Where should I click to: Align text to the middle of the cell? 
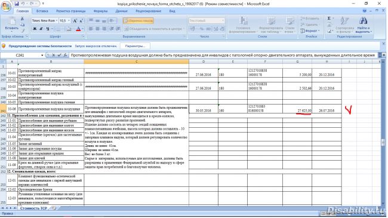point(97,21)
